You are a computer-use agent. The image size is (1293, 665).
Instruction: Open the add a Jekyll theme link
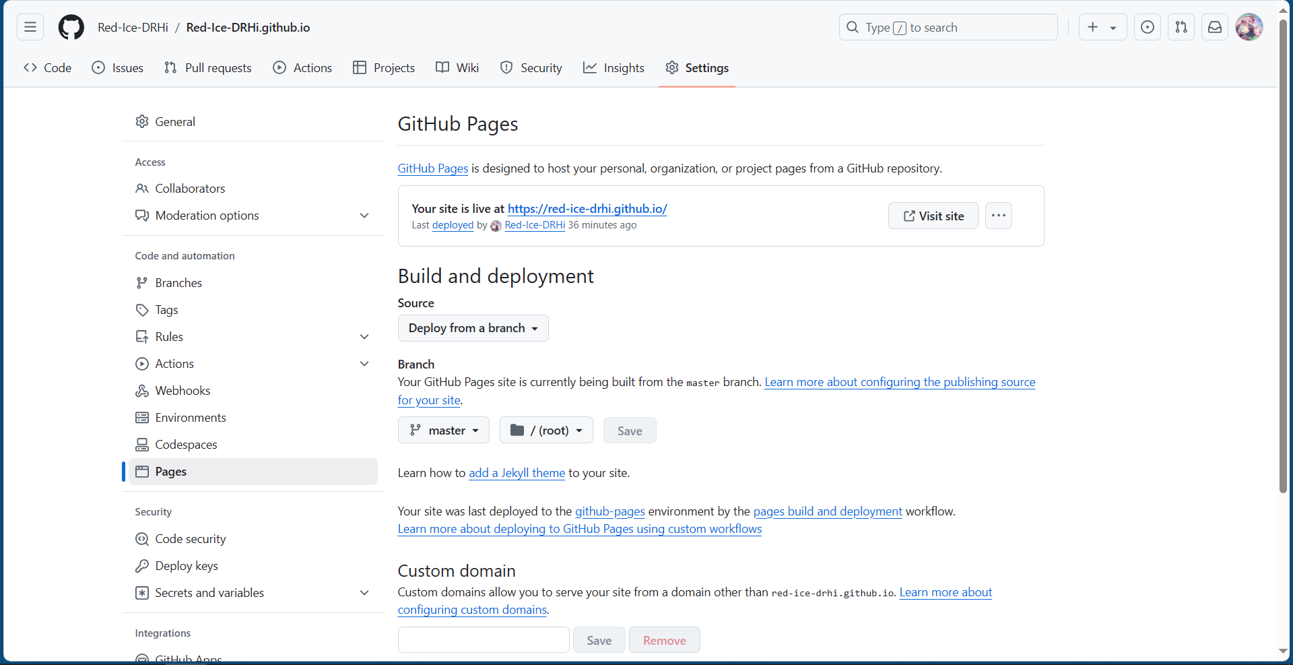517,473
